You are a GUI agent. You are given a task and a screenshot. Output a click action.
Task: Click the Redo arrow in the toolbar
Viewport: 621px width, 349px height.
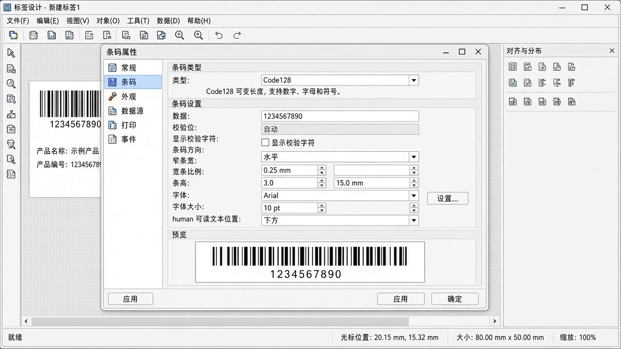pos(237,35)
